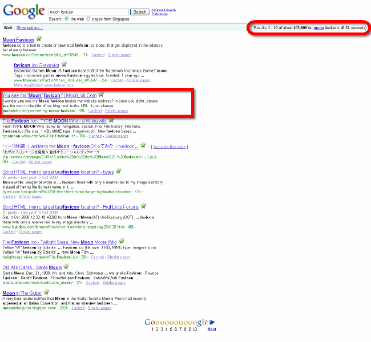Viewport: 371px width, 342px height.
Task: Click star icon beside Moon Favicon result
Action: [39, 39]
